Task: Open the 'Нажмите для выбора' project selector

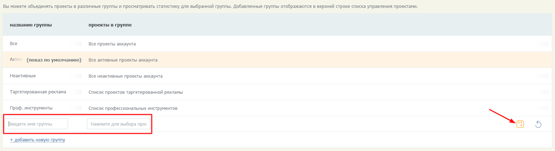Action: coord(118,124)
